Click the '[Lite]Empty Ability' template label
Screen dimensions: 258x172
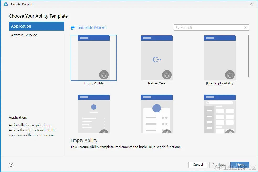click(x=220, y=83)
